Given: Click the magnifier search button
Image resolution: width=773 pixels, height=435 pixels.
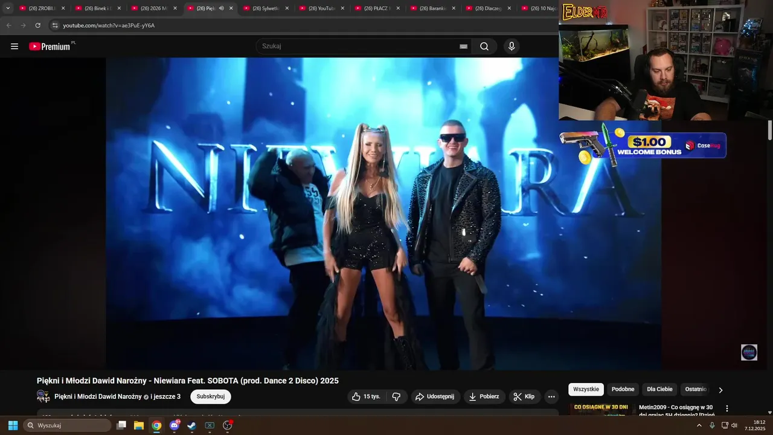Looking at the screenshot, I should click(484, 47).
